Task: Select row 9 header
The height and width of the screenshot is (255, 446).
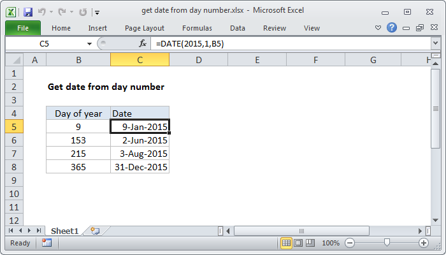Action: coord(14,180)
